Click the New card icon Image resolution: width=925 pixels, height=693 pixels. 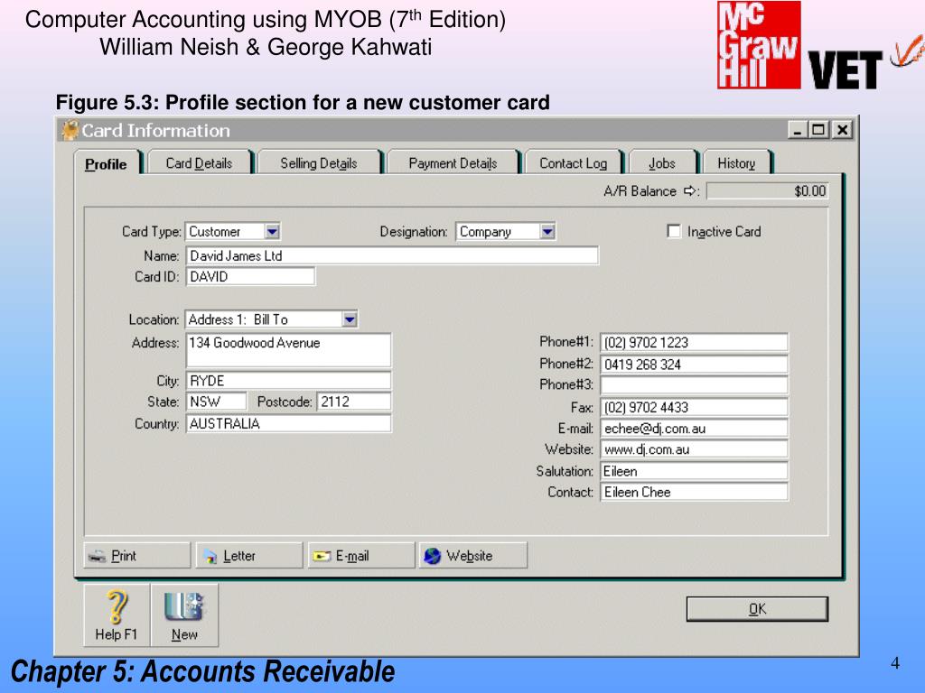coord(184,607)
